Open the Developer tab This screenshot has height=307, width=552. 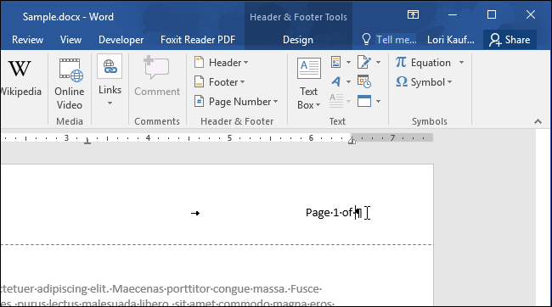click(x=121, y=40)
